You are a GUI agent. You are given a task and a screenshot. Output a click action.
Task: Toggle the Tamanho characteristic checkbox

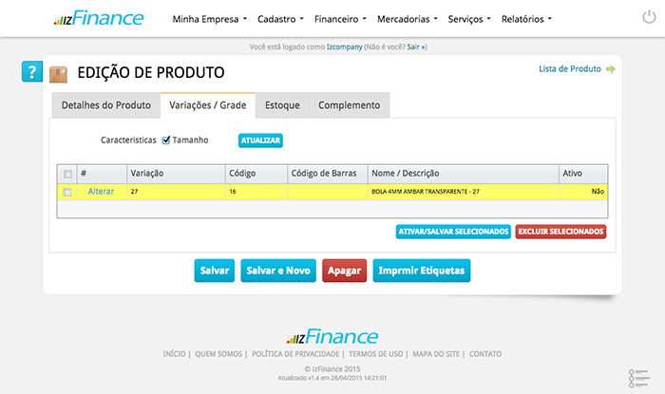click(x=166, y=140)
